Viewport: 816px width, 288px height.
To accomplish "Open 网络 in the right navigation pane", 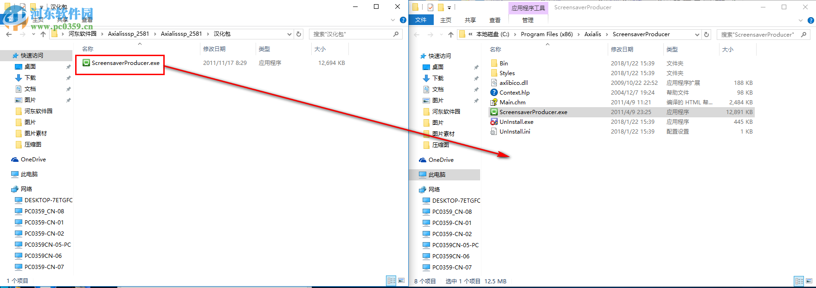I will click(x=434, y=190).
